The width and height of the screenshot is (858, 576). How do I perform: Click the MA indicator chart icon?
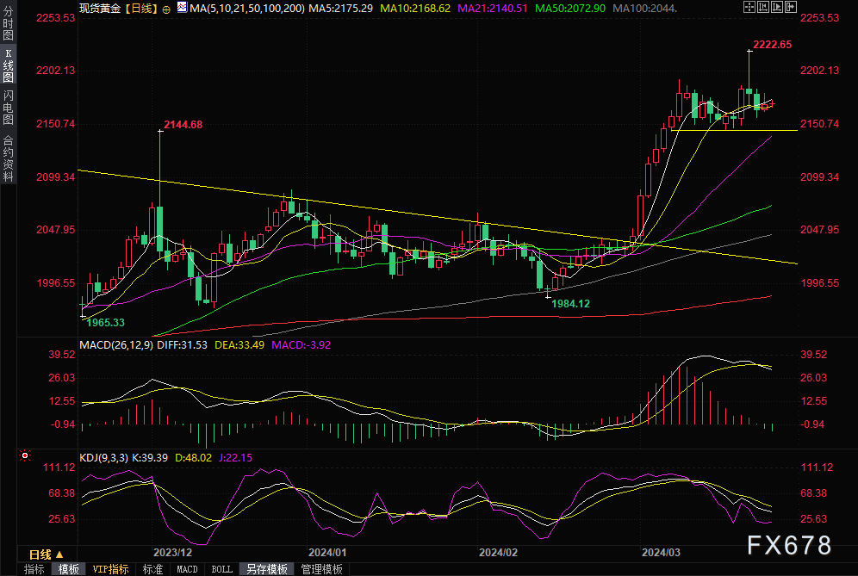pos(182,8)
